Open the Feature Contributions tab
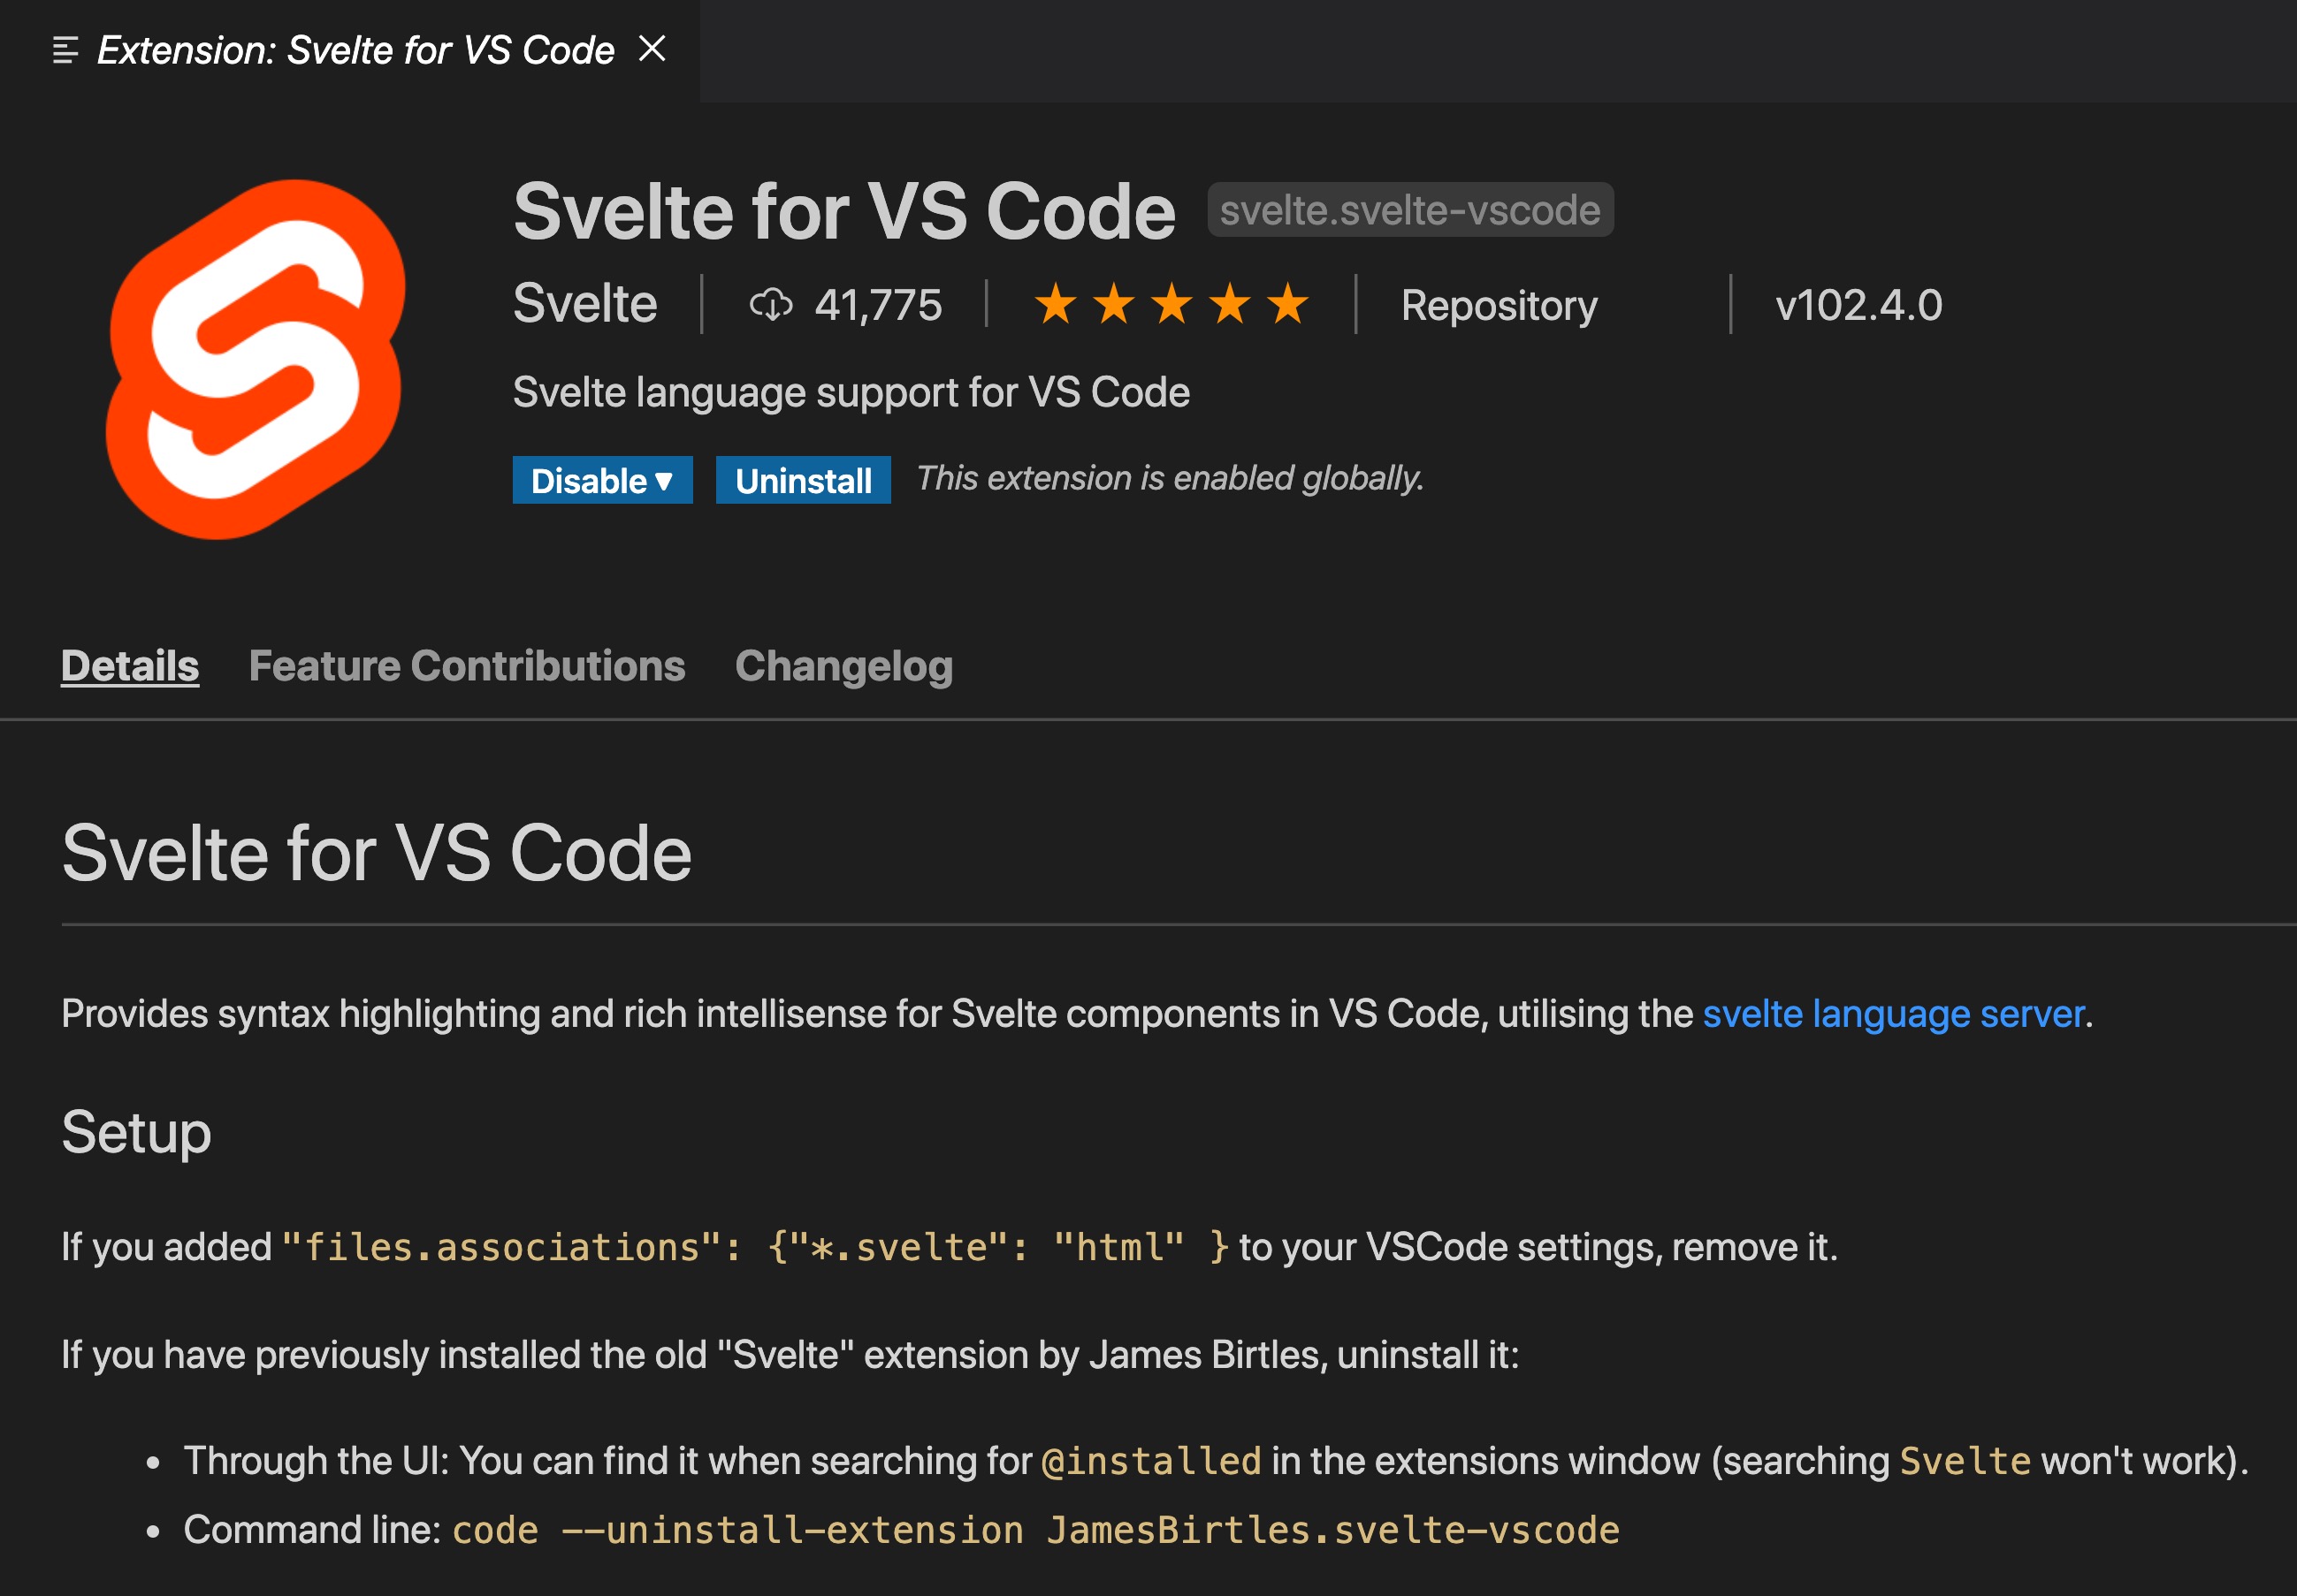2297x1596 pixels. pyautogui.click(x=466, y=666)
